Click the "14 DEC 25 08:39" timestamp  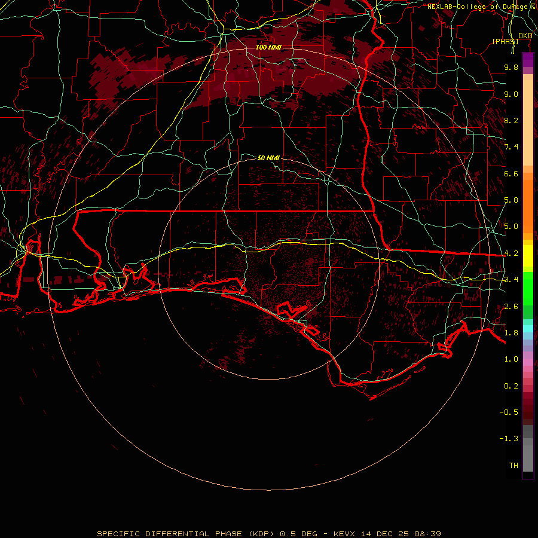[x=401, y=534]
